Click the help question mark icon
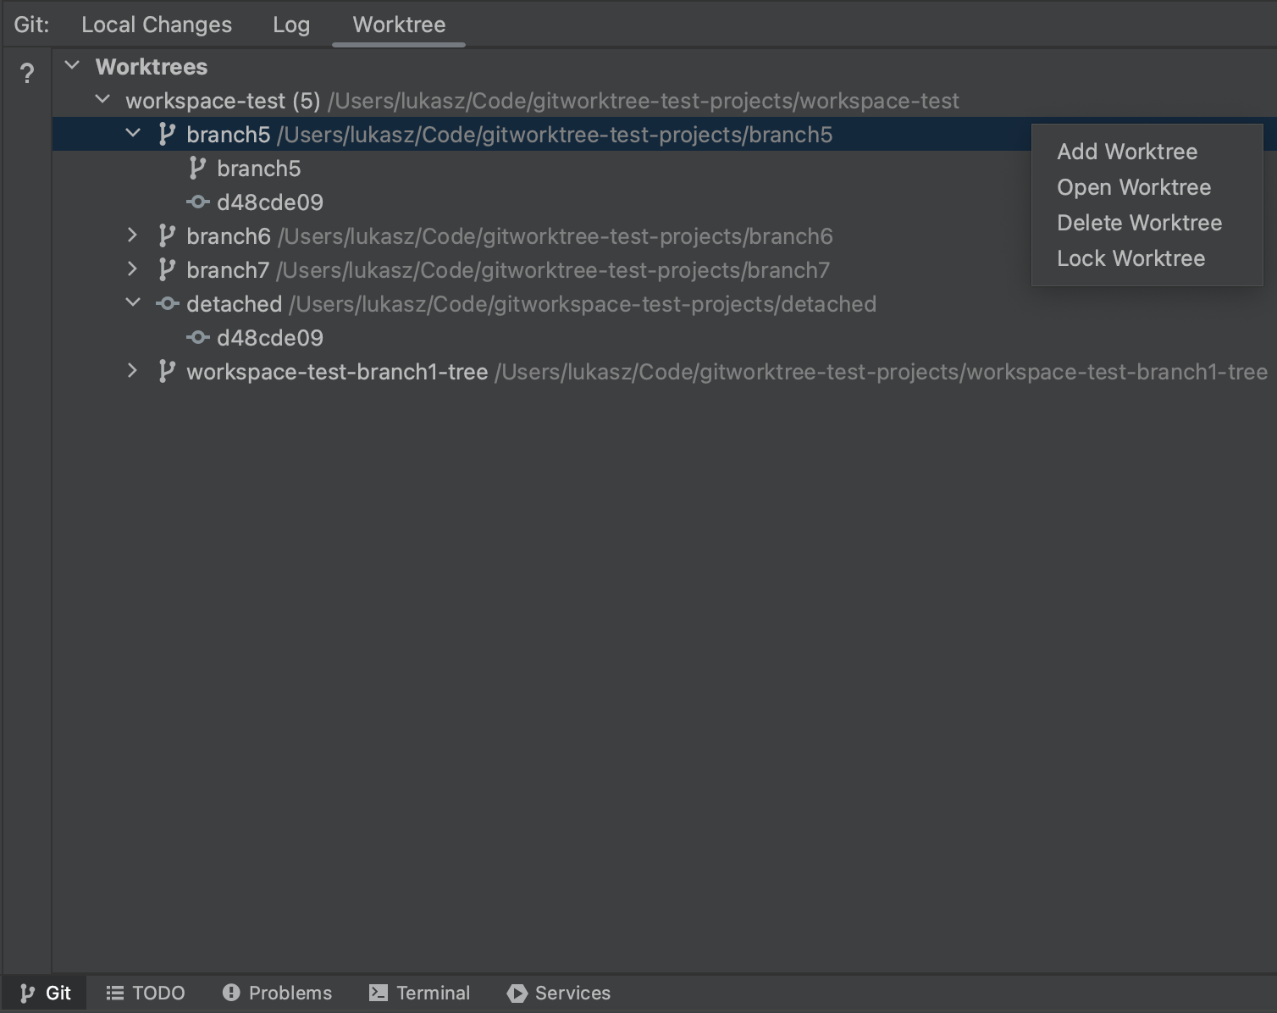 tap(27, 74)
